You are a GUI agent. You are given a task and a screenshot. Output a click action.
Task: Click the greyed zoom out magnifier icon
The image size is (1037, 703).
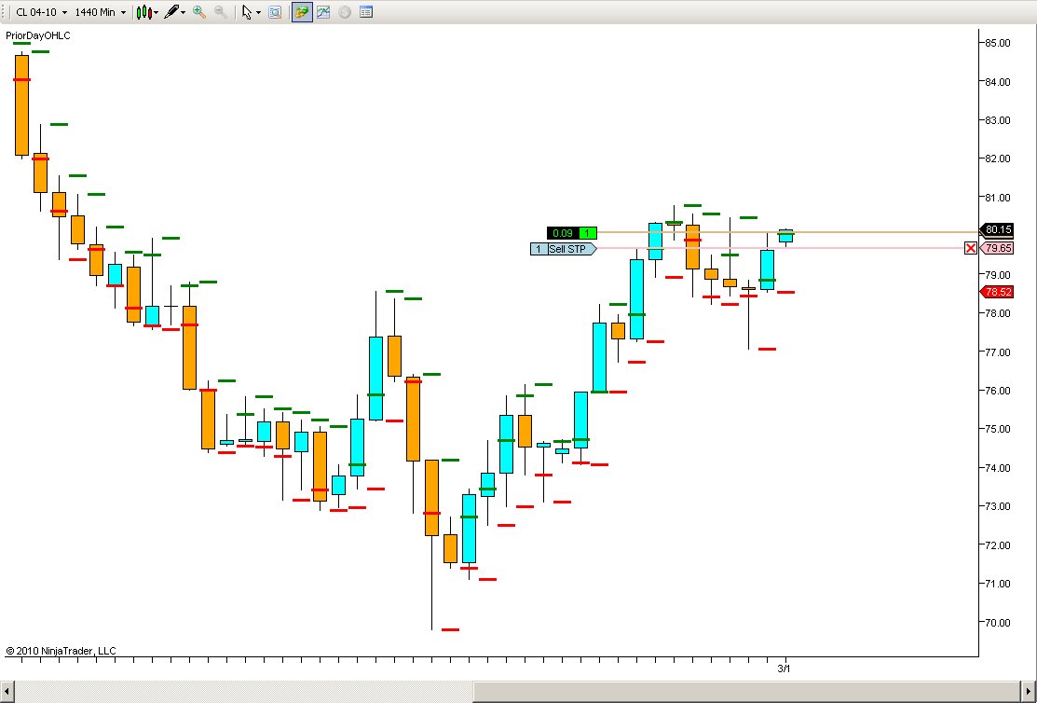[221, 12]
